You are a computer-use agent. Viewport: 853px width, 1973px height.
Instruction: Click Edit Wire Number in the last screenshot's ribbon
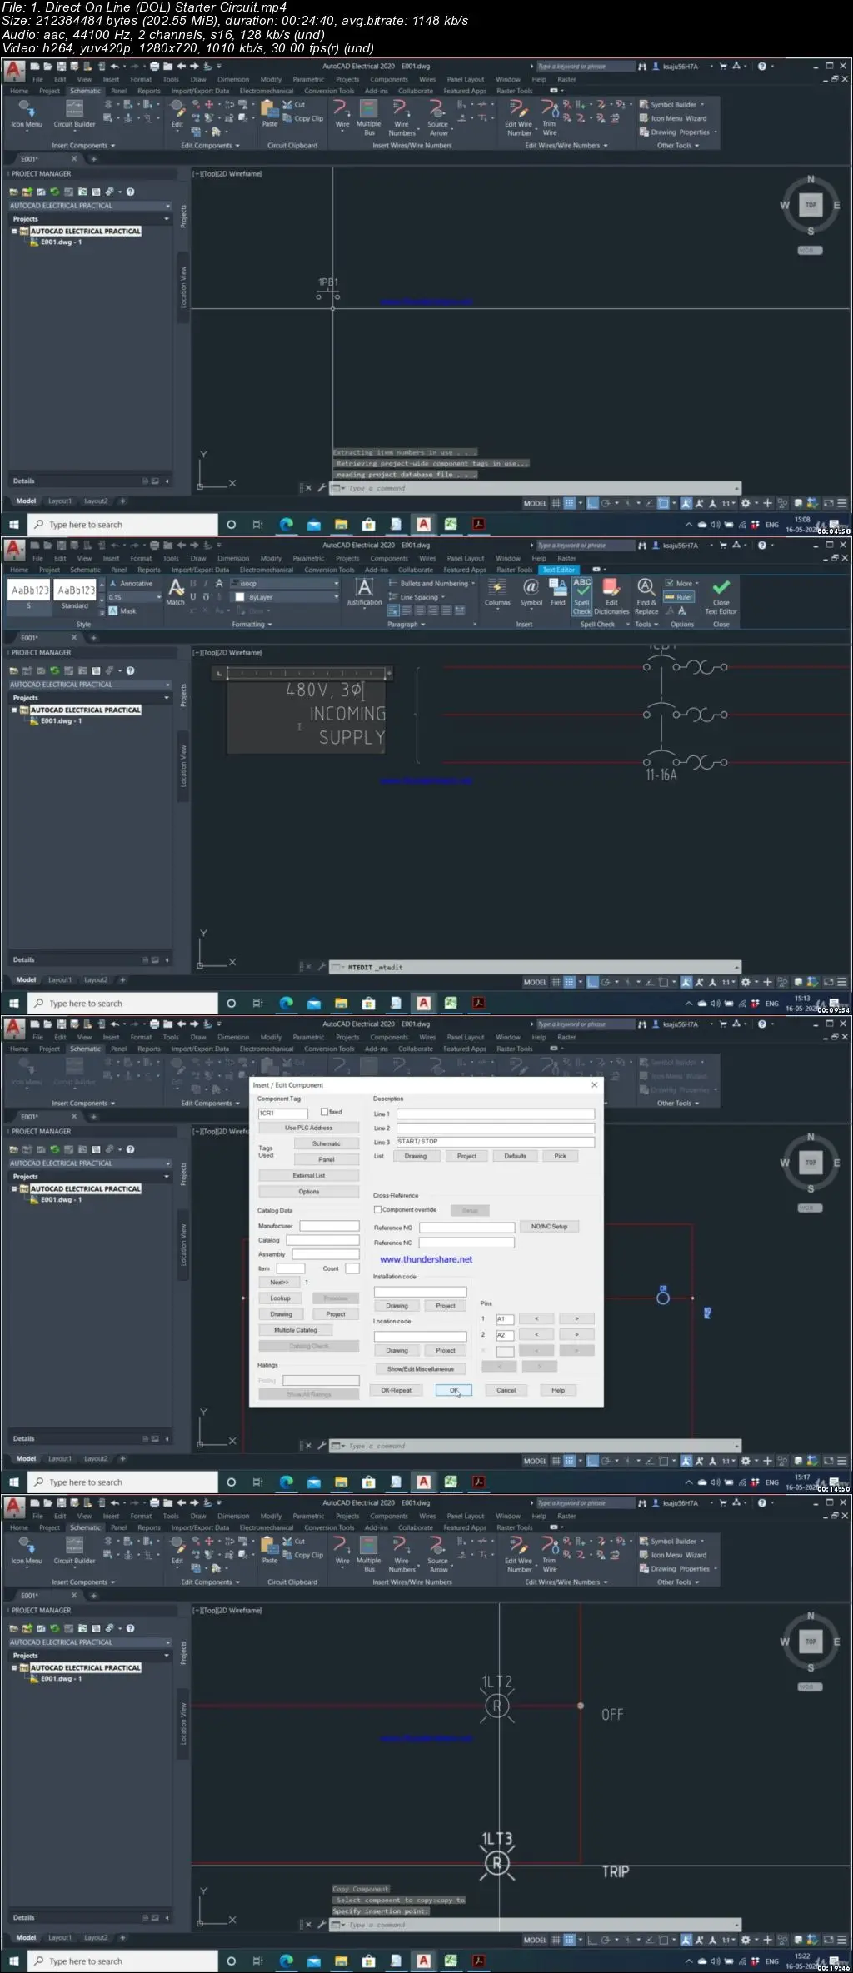[x=519, y=1554]
